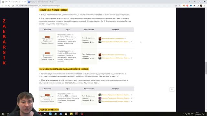Click the first mission's red reward icon

(100, 39)
